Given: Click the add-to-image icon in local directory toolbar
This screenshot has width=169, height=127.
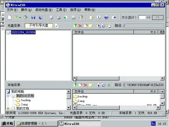Looking at the screenshot, I should click(x=98, y=85).
